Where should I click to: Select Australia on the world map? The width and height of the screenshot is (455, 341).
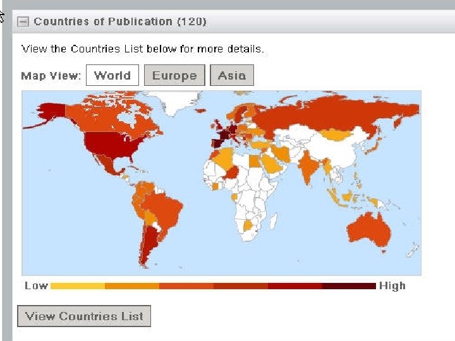click(369, 230)
